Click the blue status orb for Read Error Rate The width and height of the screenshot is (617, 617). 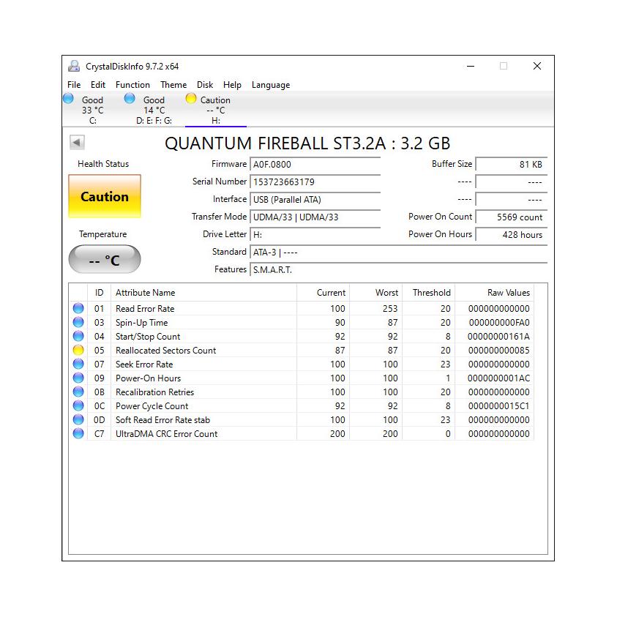[x=78, y=309]
